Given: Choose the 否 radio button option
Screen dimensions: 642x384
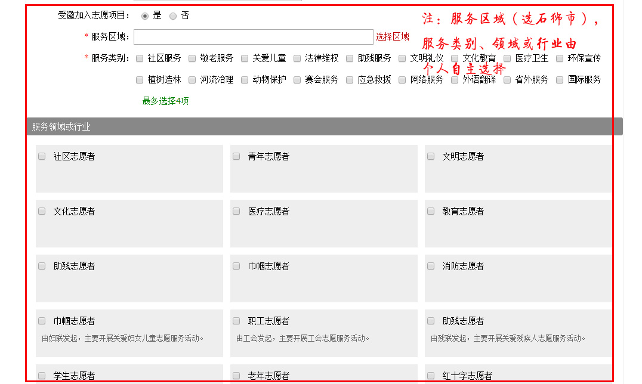Looking at the screenshot, I should (x=173, y=16).
